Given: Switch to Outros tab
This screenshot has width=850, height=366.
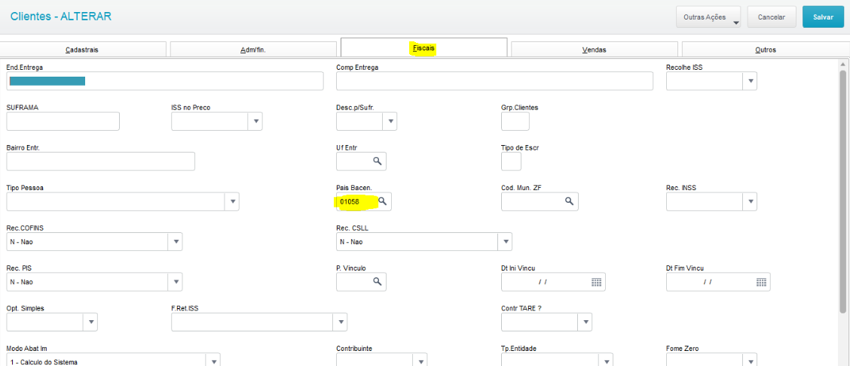Looking at the screenshot, I should click(x=766, y=49).
